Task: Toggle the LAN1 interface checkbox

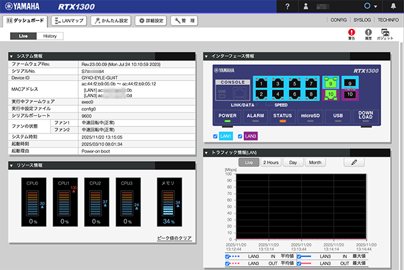Action: coord(215,136)
